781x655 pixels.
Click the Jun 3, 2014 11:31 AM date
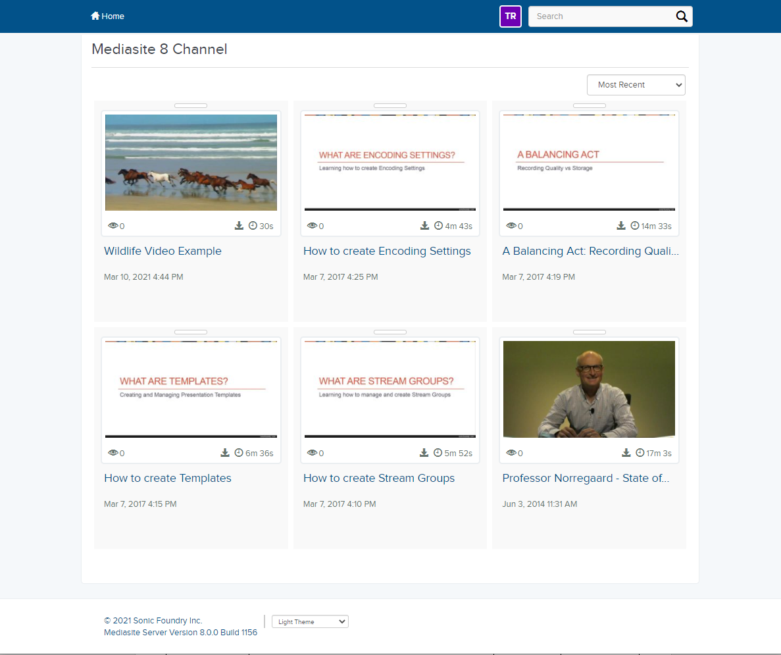(540, 504)
